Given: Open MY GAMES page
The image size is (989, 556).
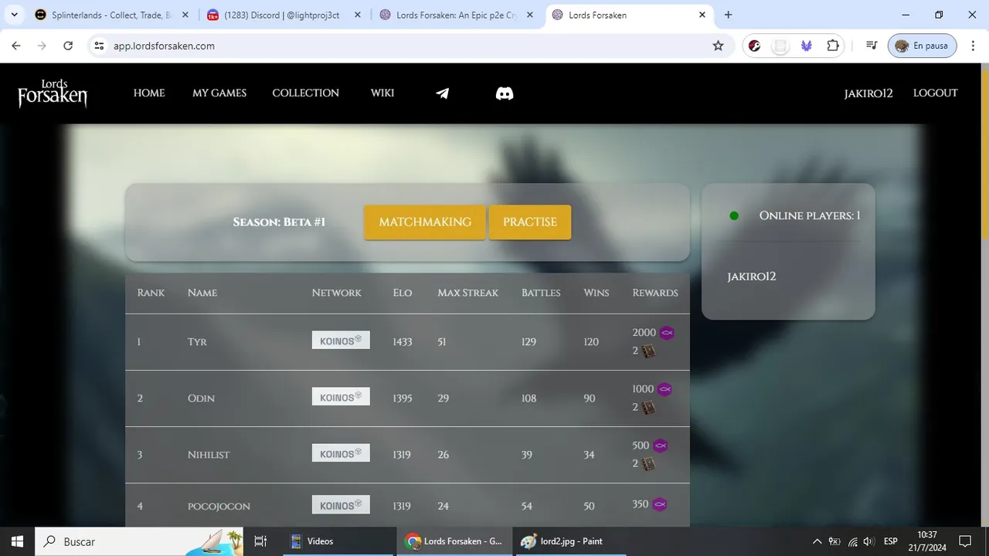Looking at the screenshot, I should 219,93.
